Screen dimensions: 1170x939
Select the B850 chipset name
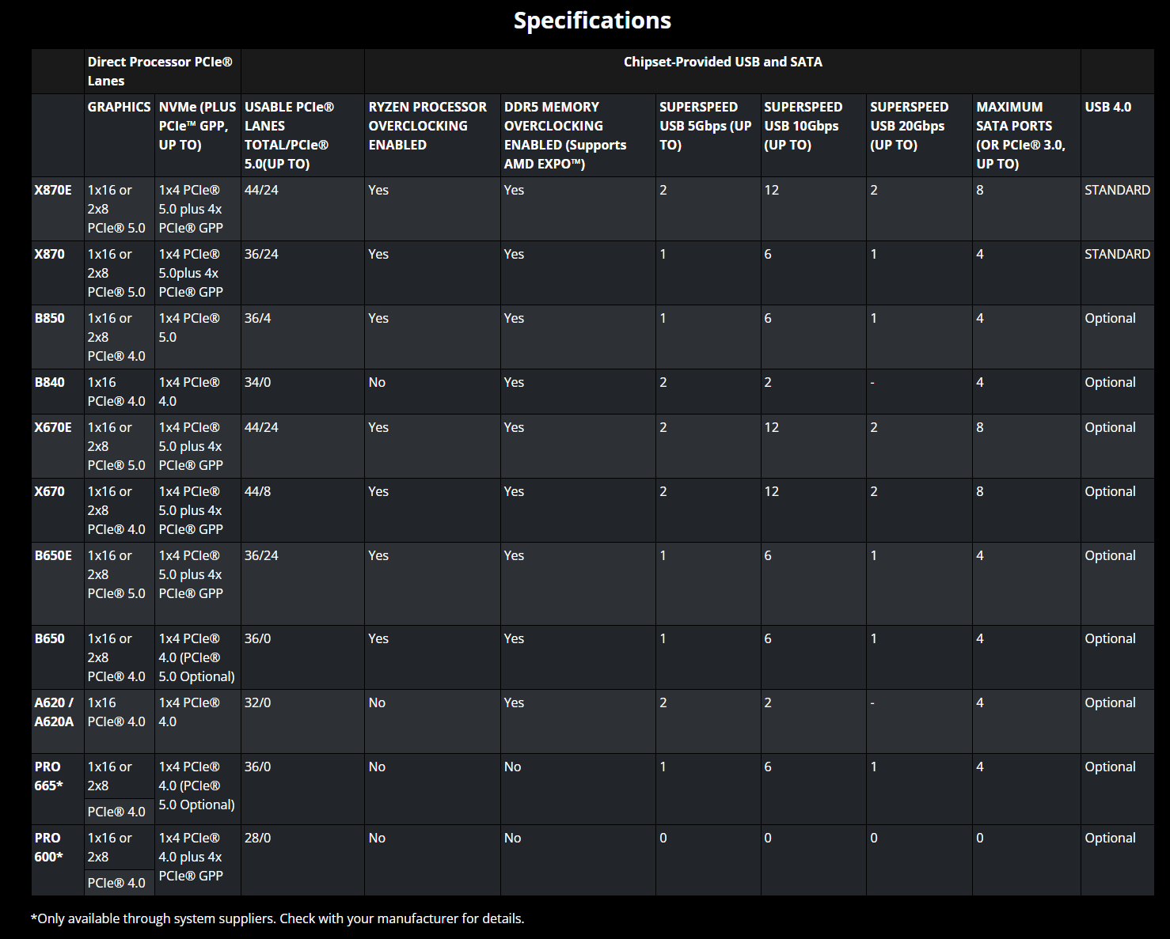tap(50, 318)
